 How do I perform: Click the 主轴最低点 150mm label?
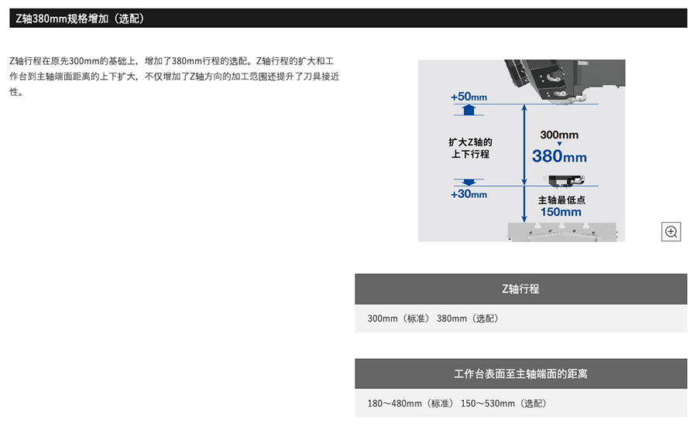pyautogui.click(x=561, y=206)
